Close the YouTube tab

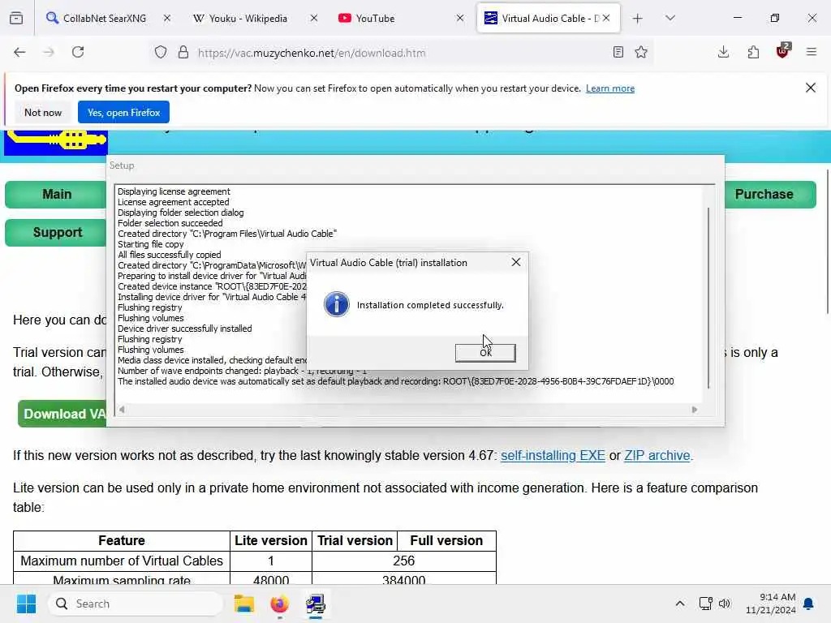[460, 18]
